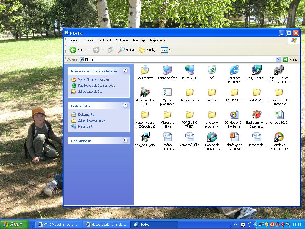The width and height of the screenshot is (305, 229).
Task: Click the Windows Start button
Action: tap(14, 225)
